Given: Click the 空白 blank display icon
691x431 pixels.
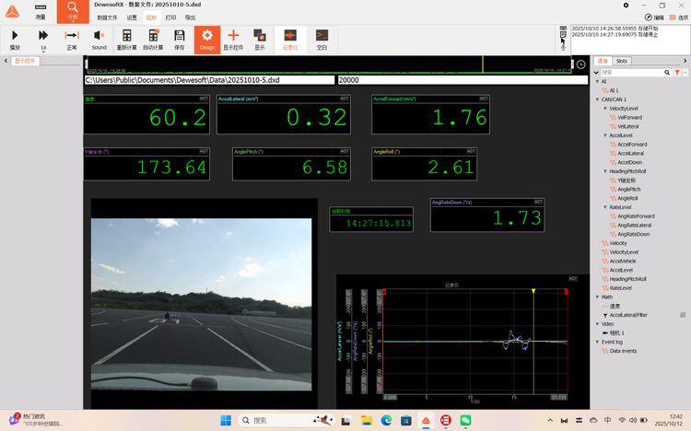Looking at the screenshot, I should pyautogui.click(x=322, y=38).
